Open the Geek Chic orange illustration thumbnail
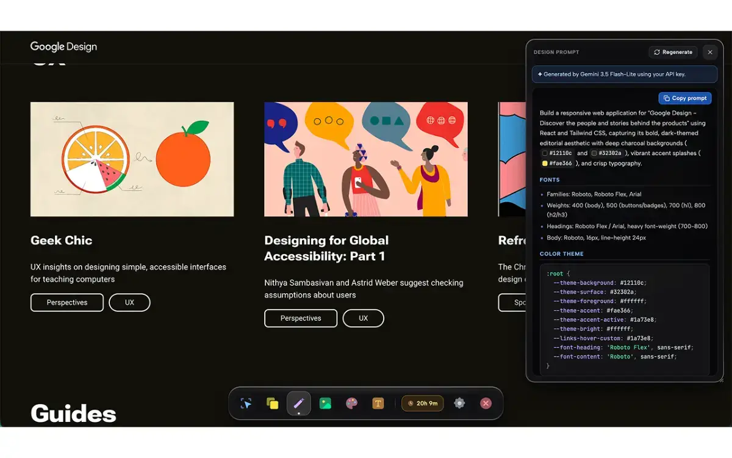732x458 pixels. click(x=132, y=159)
